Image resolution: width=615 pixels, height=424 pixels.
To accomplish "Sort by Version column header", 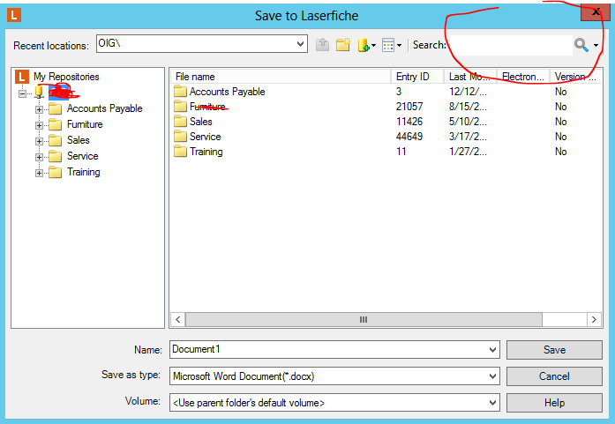I will [x=575, y=77].
